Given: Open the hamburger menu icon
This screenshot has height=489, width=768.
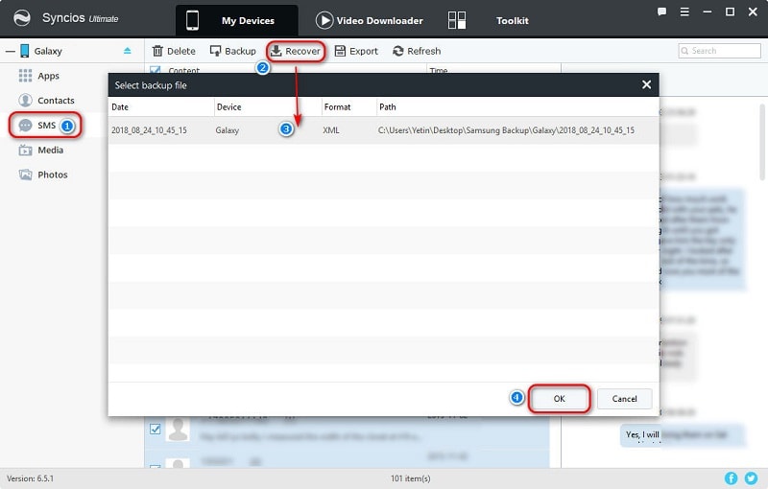Looking at the screenshot, I should pos(684,12).
